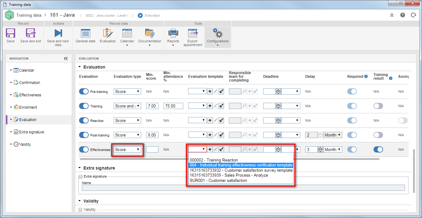Clear evaluation template in Effectiveness row
The image size is (422, 218).
pos(221,149)
